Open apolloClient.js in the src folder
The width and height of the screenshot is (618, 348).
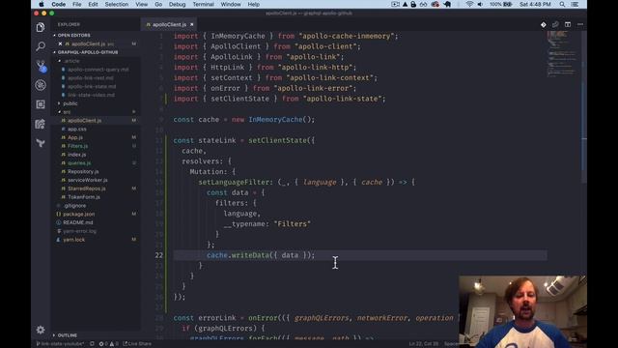click(84, 120)
